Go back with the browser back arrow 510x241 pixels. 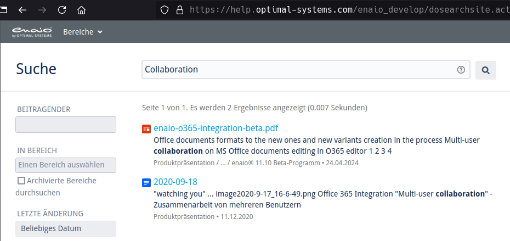coord(22,10)
